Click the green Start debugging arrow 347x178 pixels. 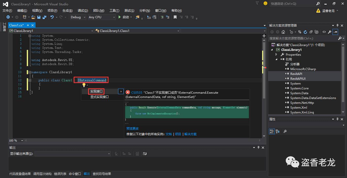120,17
